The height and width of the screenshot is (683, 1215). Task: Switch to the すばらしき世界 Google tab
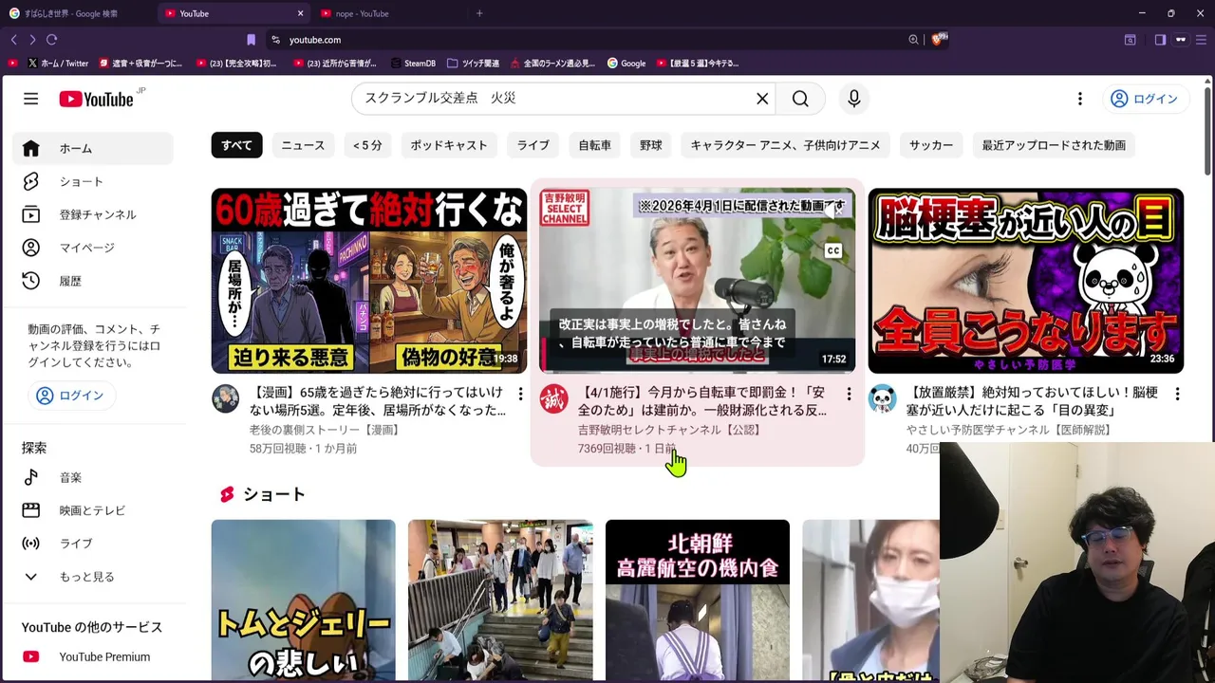pos(74,13)
